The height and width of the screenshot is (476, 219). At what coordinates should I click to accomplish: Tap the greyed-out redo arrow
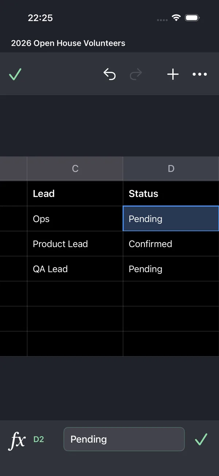click(136, 74)
